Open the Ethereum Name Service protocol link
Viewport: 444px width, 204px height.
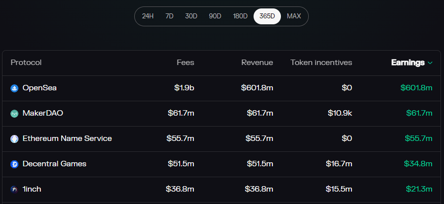coord(67,138)
